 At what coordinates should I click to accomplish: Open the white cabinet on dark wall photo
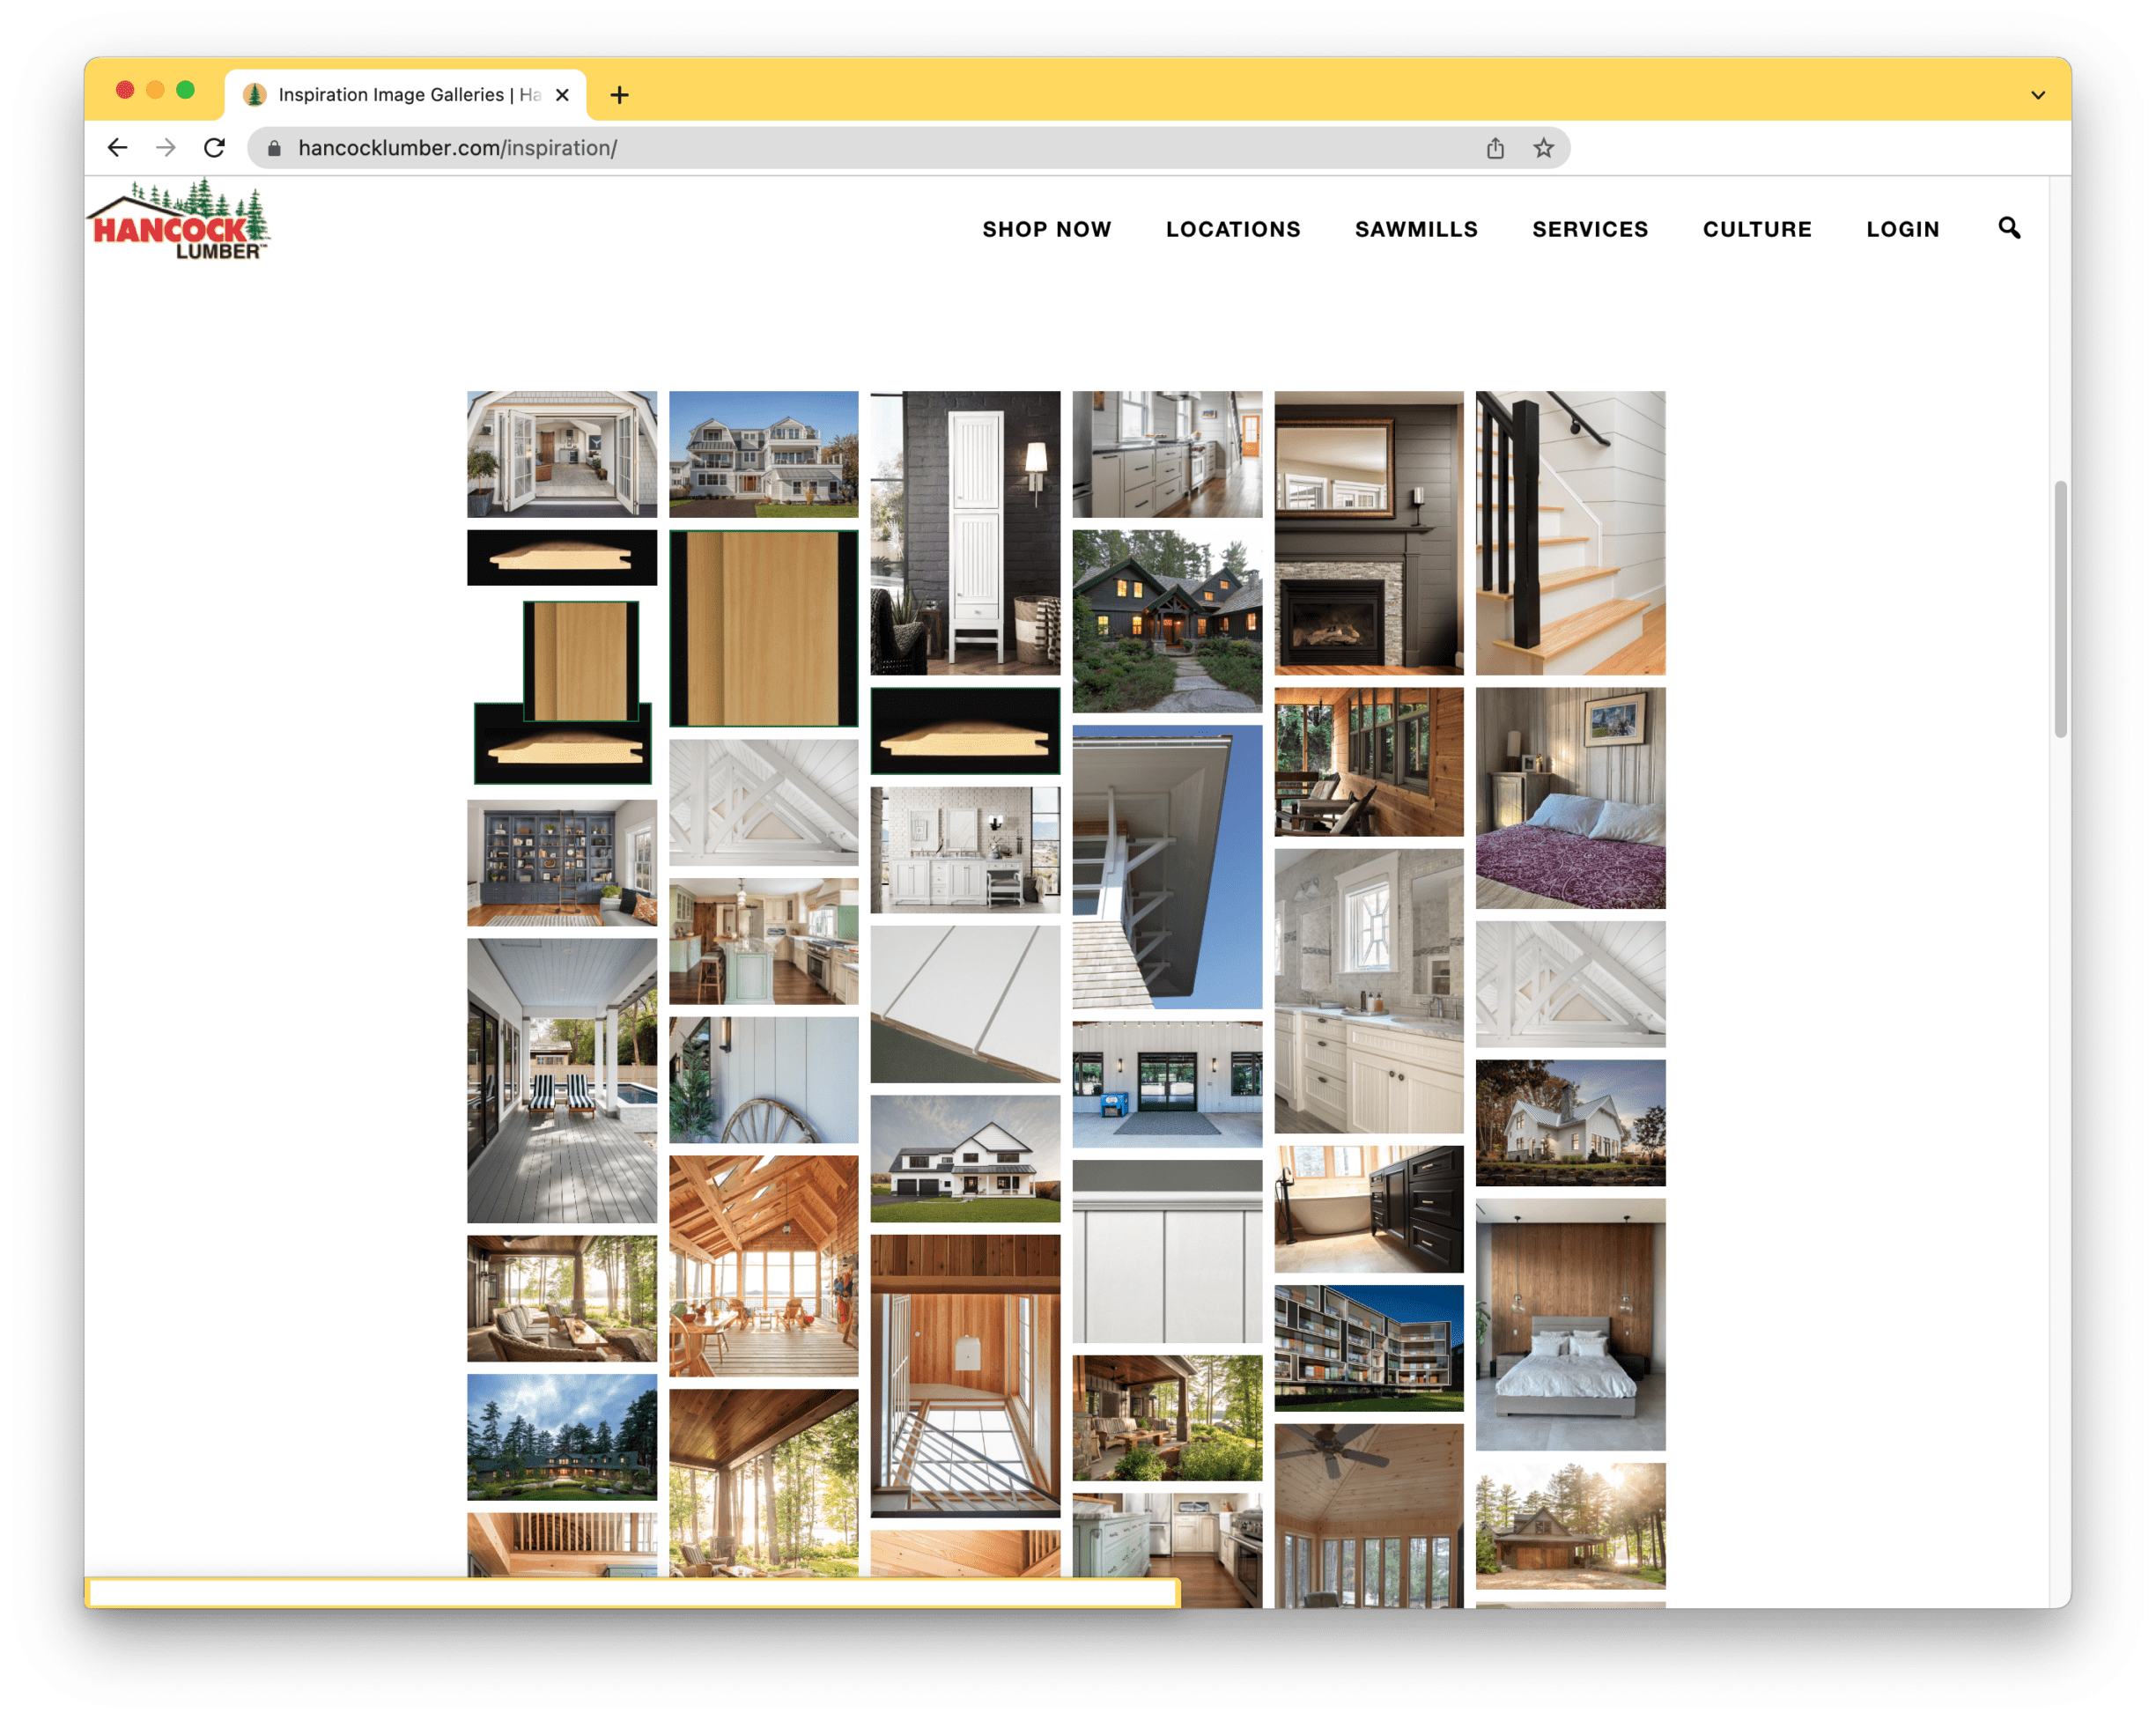pyautogui.click(x=965, y=532)
